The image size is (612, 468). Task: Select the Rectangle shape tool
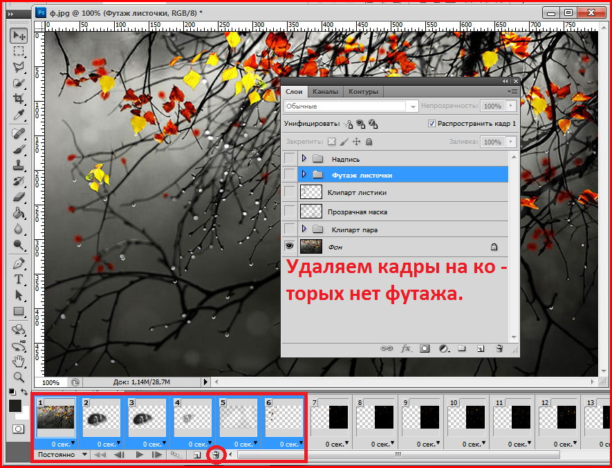coord(19,312)
